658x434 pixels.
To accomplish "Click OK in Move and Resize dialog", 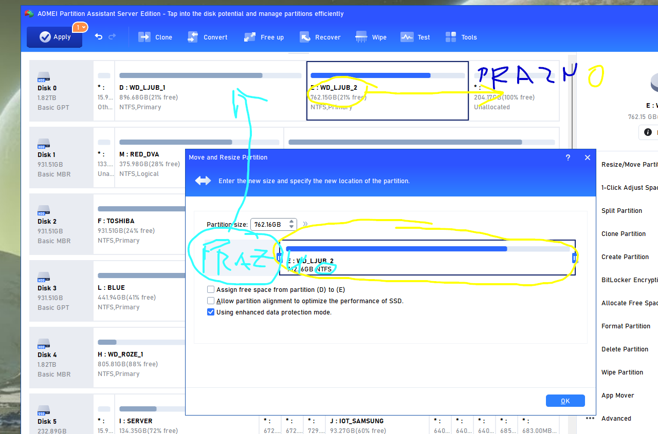I will (565, 401).
